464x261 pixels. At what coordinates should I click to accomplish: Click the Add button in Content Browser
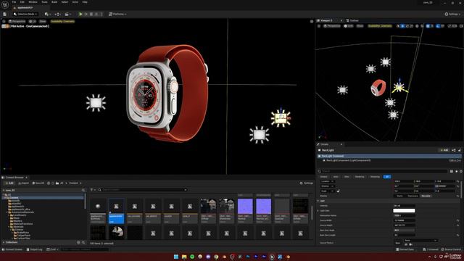click(x=9, y=183)
